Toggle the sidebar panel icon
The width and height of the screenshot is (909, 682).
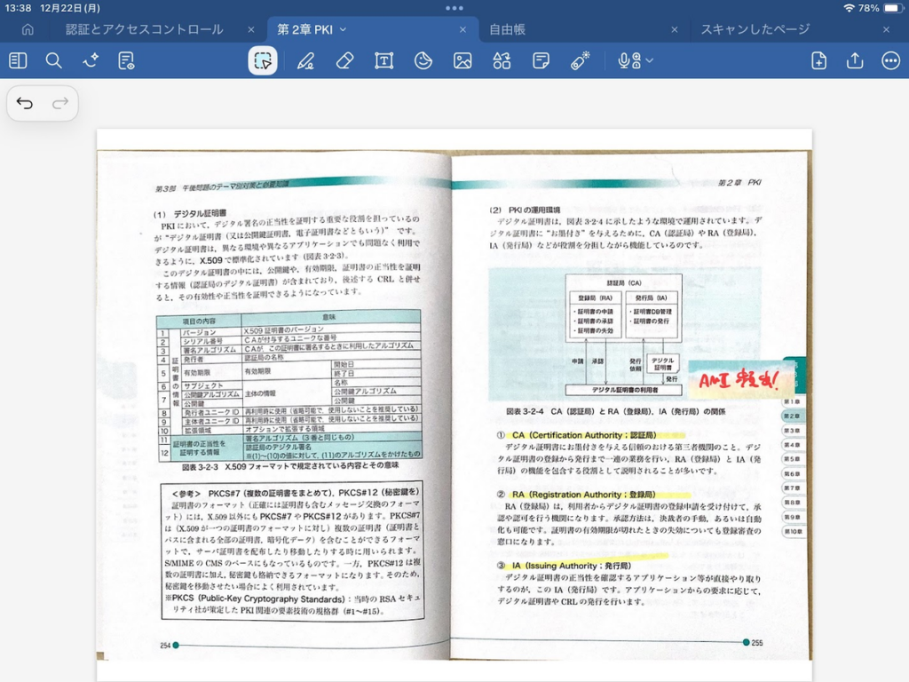(x=18, y=60)
